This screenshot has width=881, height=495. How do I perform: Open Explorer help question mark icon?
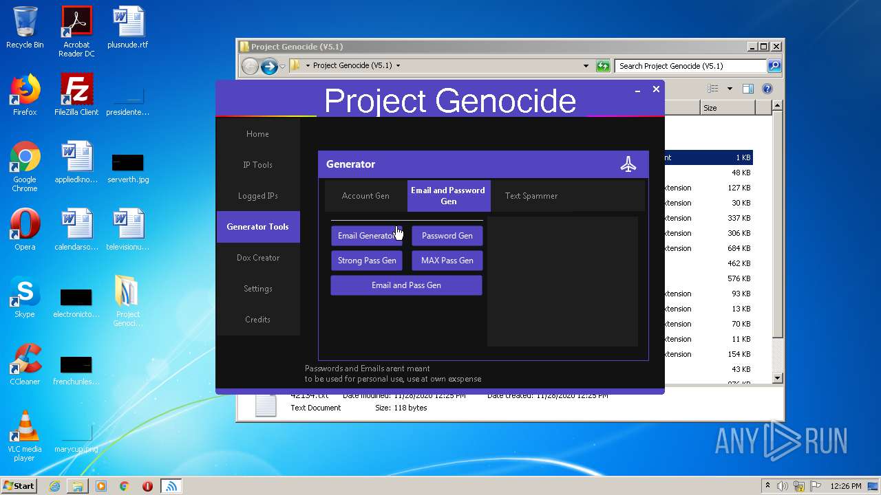click(x=767, y=89)
